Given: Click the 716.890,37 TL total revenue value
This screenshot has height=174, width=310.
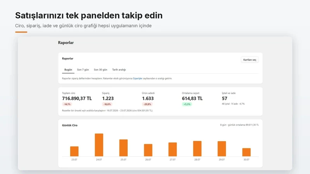Looking at the screenshot, I should pyautogui.click(x=77, y=99).
